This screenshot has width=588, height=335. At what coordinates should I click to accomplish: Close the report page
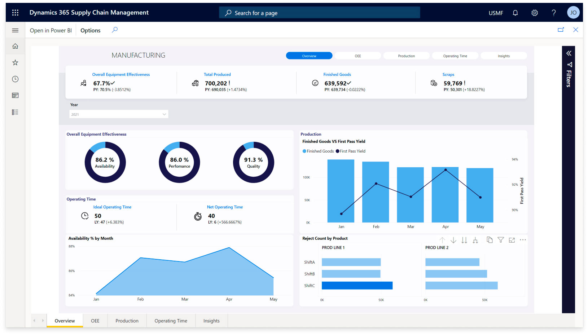click(576, 30)
